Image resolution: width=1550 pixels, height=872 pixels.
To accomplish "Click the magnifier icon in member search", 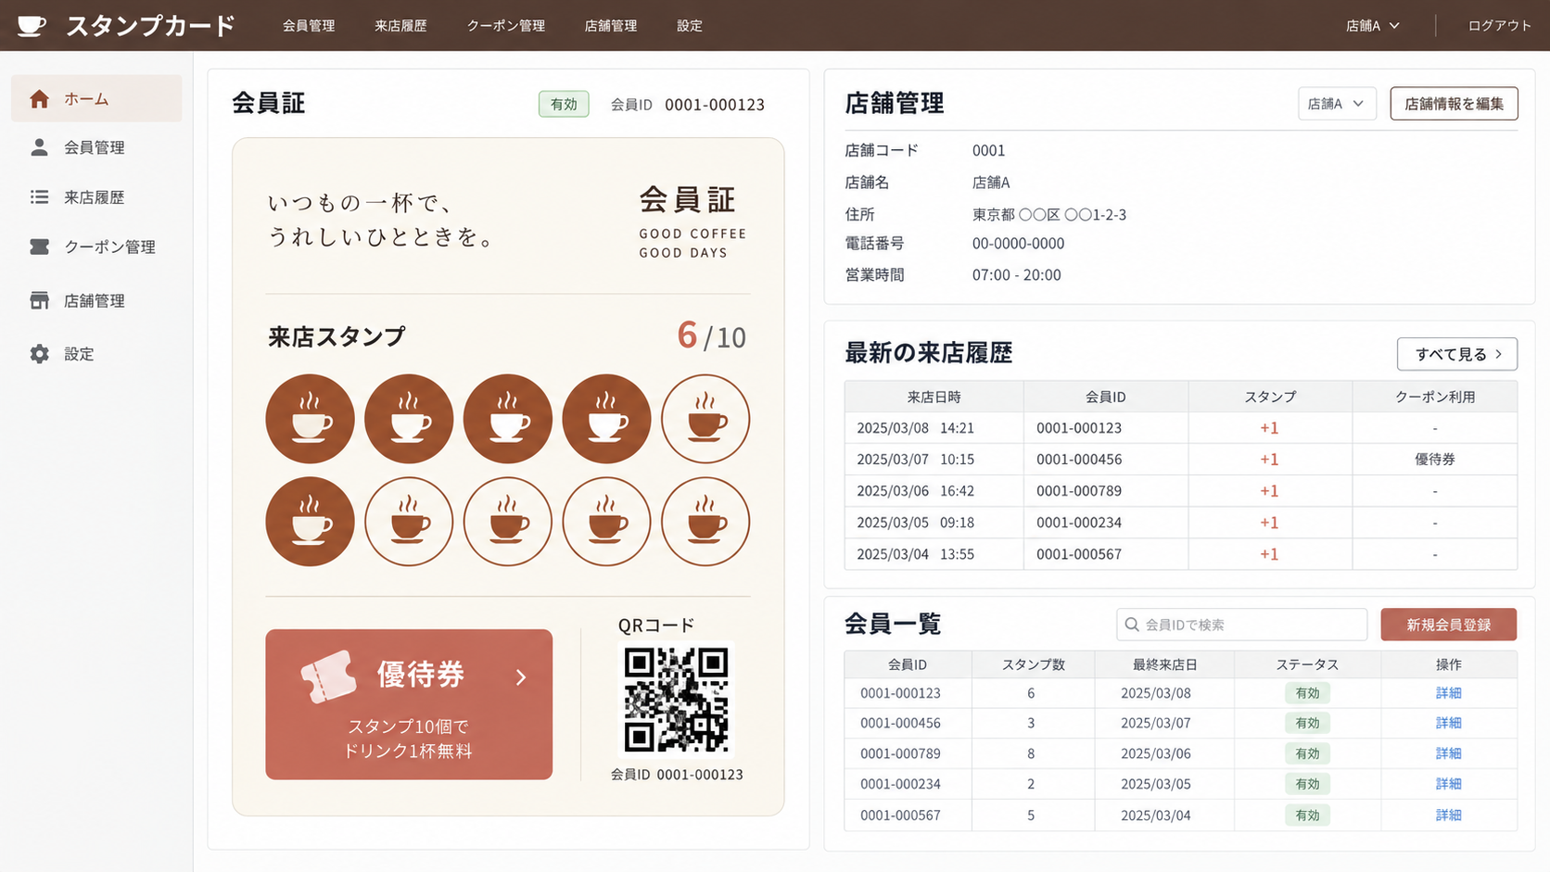I will click(x=1132, y=625).
